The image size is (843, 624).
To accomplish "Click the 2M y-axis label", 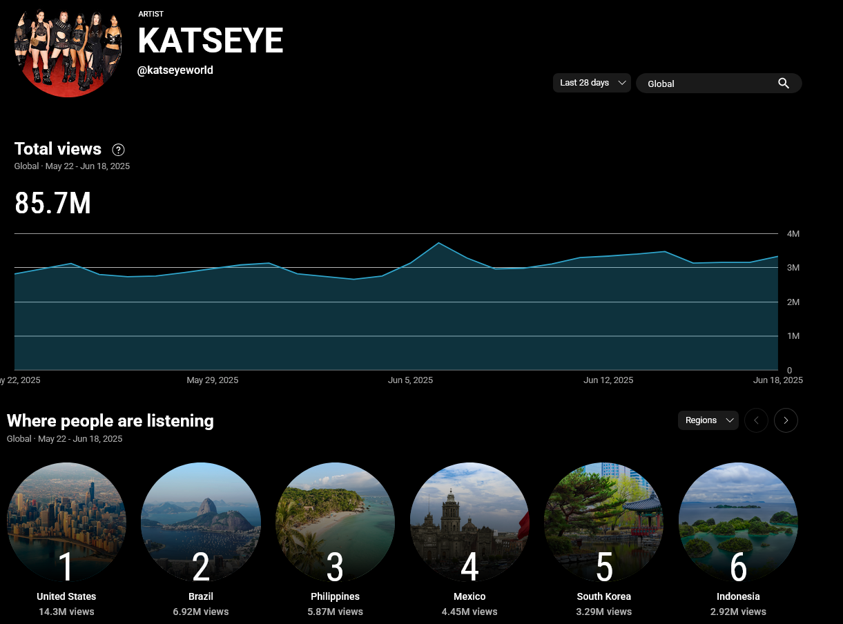I will click(793, 302).
